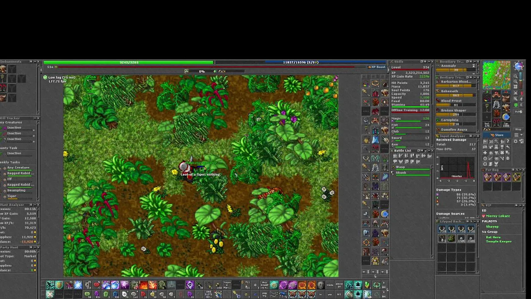Open the trophy icon in control buttons
Image resolution: width=531 pixels, height=299 pixels.
502,147
